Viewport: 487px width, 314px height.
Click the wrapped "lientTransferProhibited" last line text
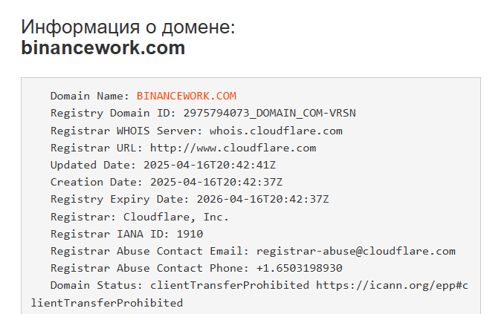(106, 303)
